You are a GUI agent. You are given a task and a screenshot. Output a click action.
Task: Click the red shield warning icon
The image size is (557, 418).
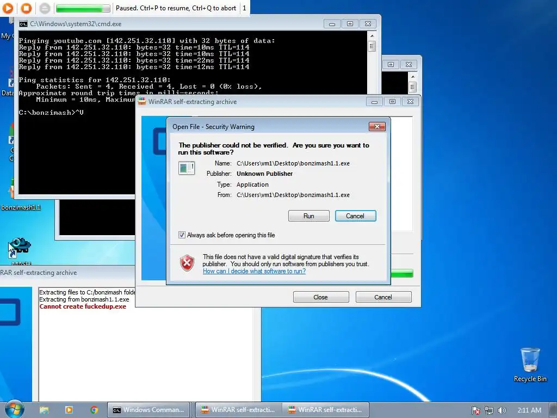point(187,263)
